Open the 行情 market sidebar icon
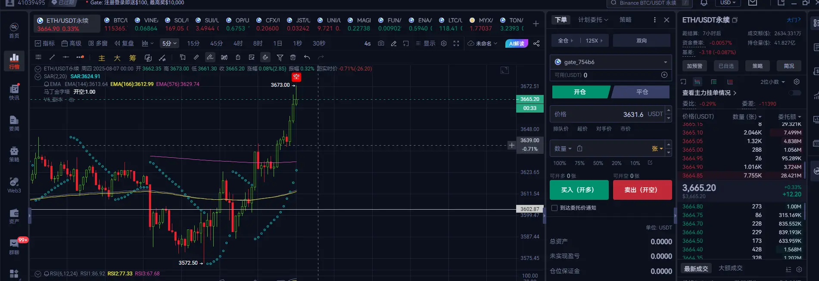The height and width of the screenshot is (281, 819). click(14, 61)
